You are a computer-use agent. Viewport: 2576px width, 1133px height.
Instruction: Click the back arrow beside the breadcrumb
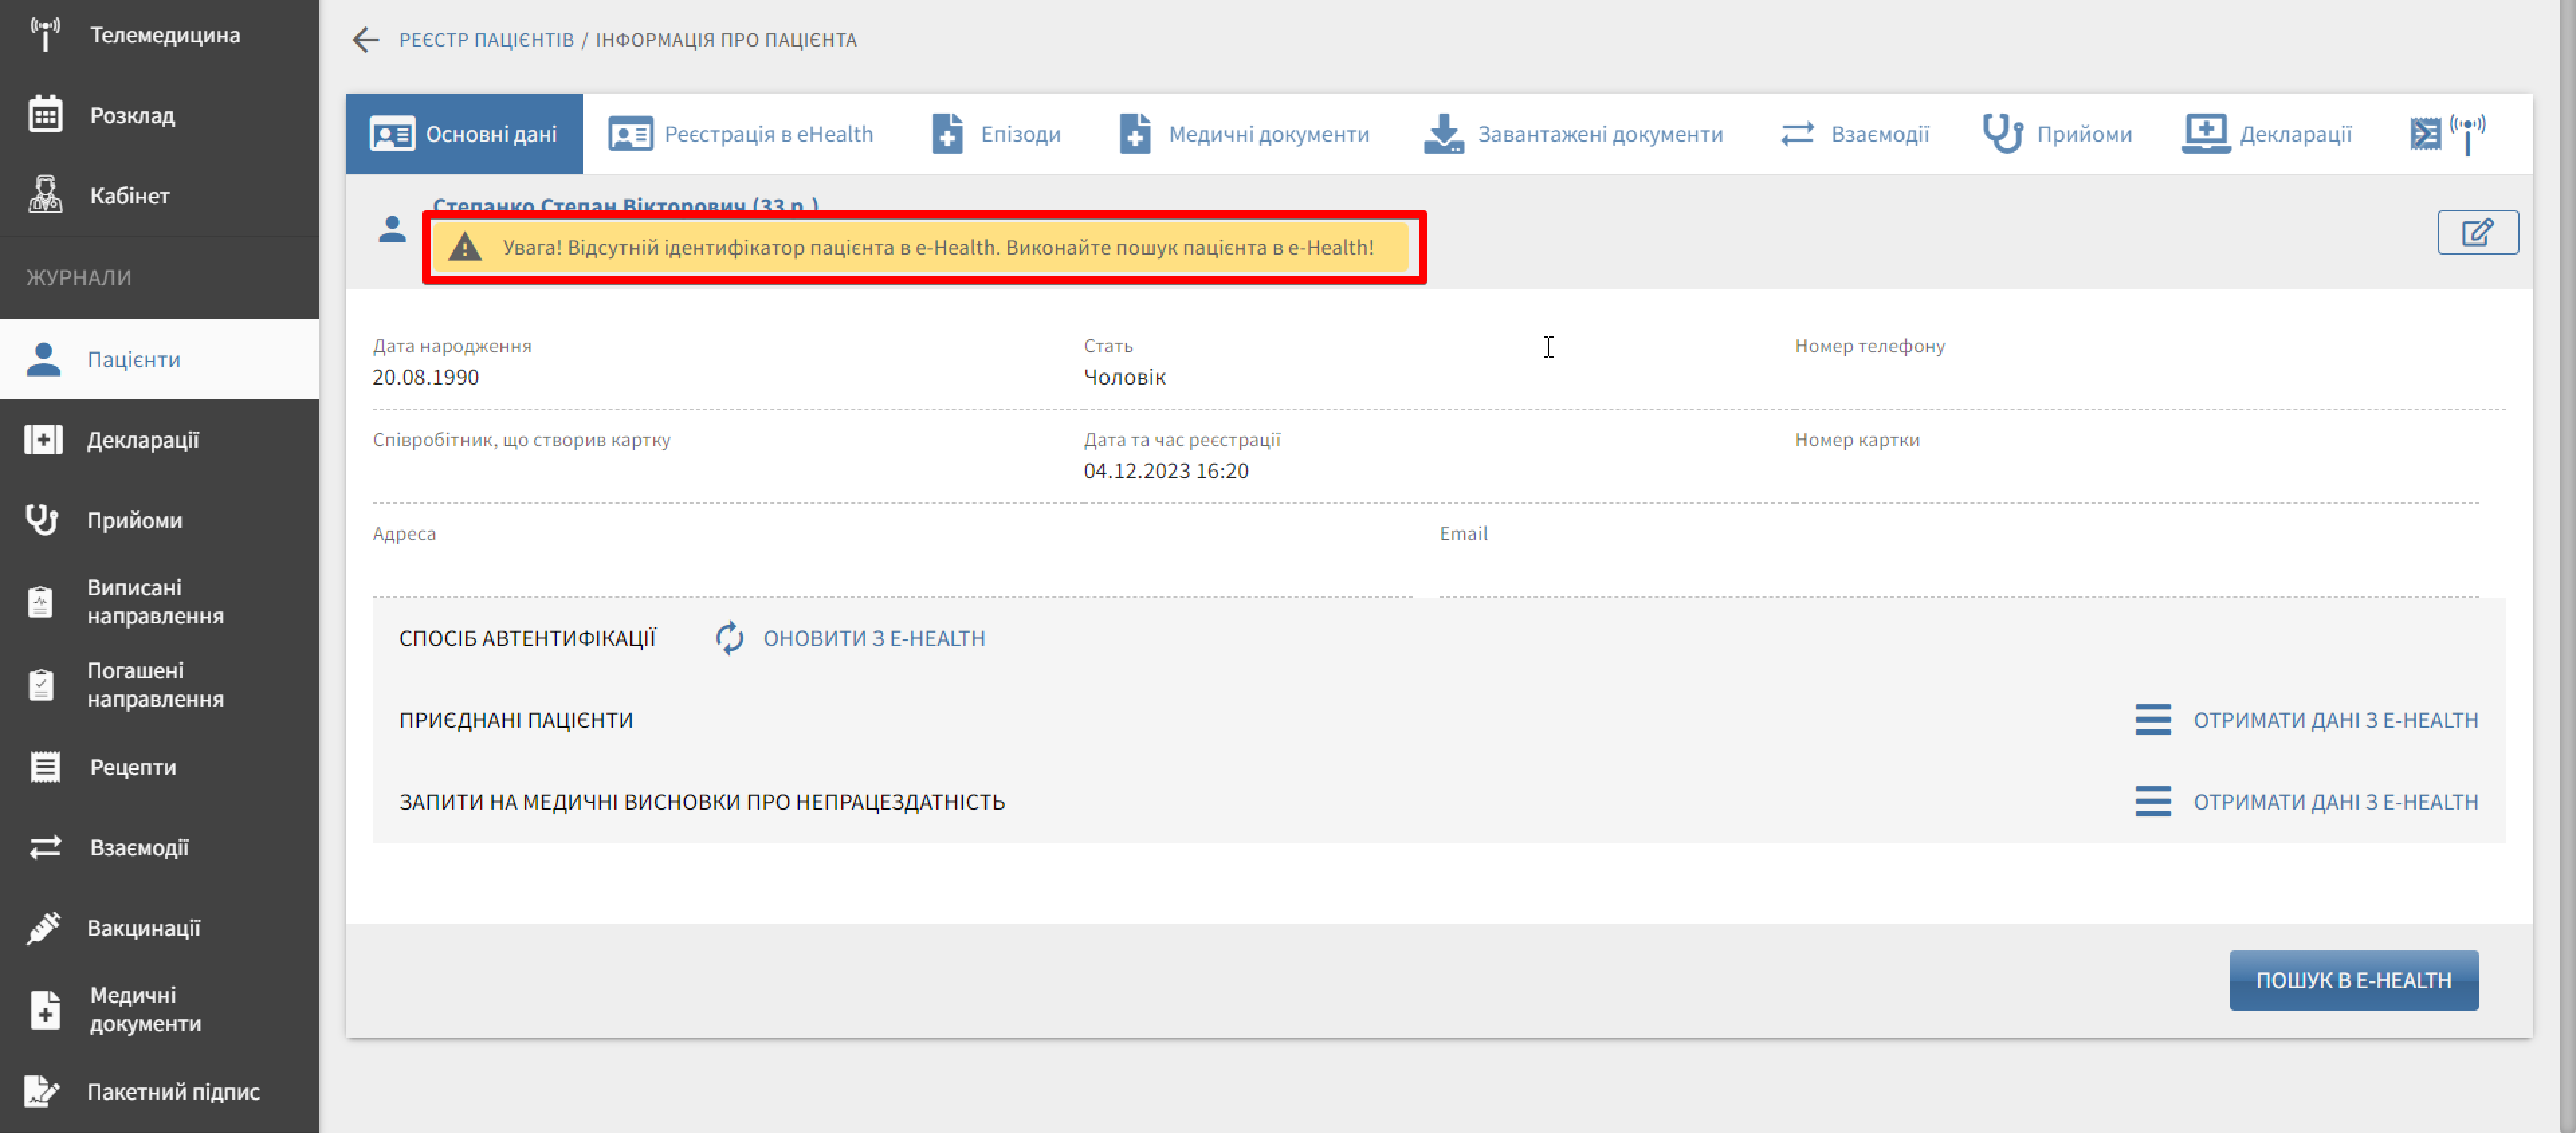[x=366, y=40]
